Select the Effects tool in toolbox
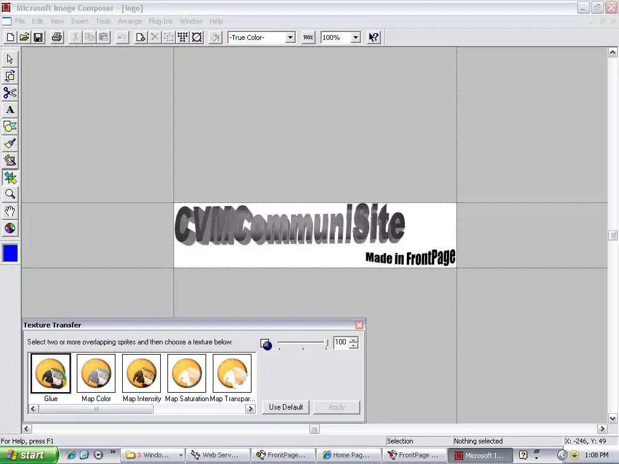 tap(10, 161)
